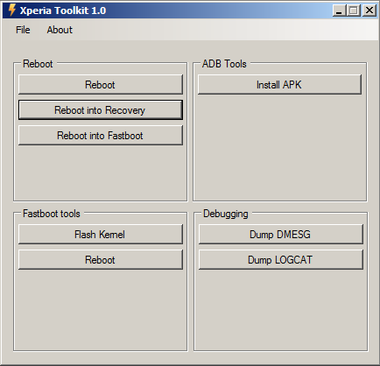Open the About menu
Image resolution: width=380 pixels, height=366 pixels.
click(60, 30)
